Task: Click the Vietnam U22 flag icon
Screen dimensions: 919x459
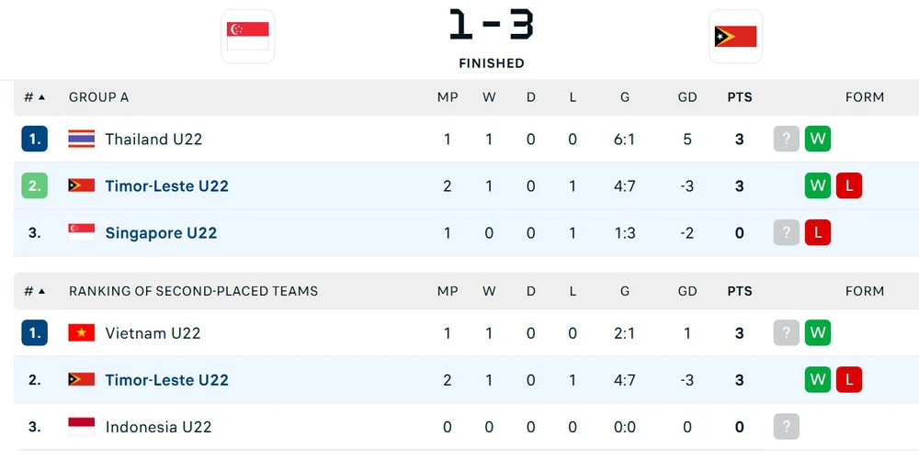Action: (x=81, y=333)
